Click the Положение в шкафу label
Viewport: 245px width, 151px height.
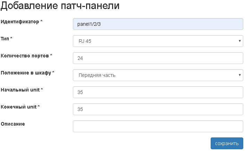point(26,73)
